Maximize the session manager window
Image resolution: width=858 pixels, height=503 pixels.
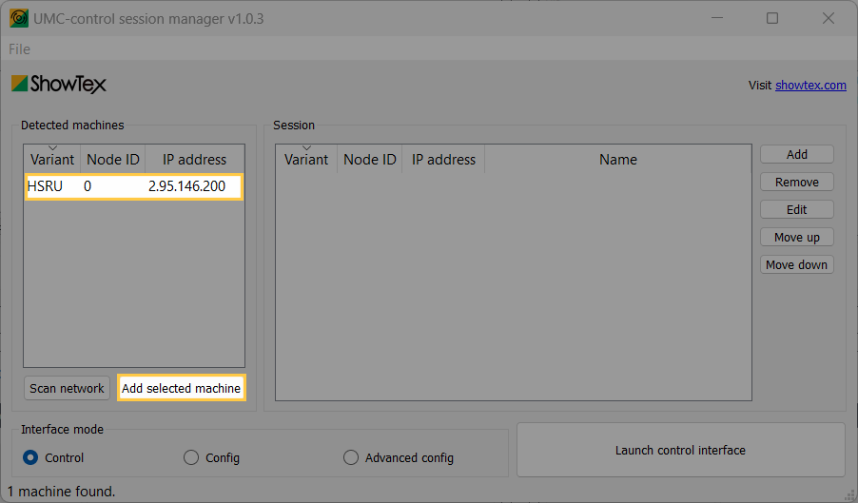coord(772,19)
